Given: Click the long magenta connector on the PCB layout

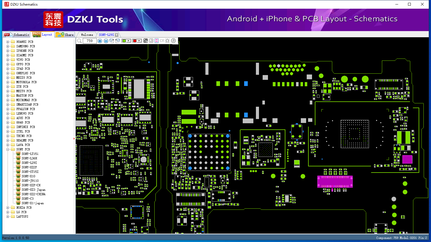Looking at the screenshot, I should pos(335,182).
